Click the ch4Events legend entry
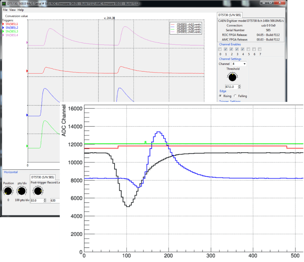 [x=186, y=32]
